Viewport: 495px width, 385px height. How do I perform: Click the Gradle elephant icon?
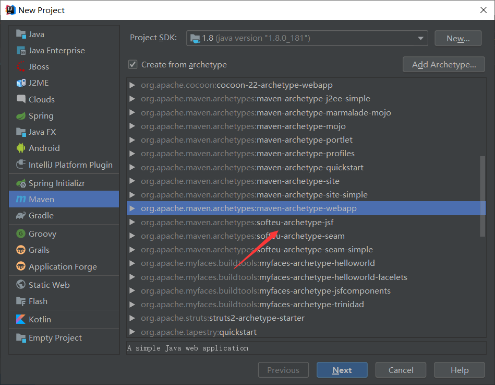[21, 216]
